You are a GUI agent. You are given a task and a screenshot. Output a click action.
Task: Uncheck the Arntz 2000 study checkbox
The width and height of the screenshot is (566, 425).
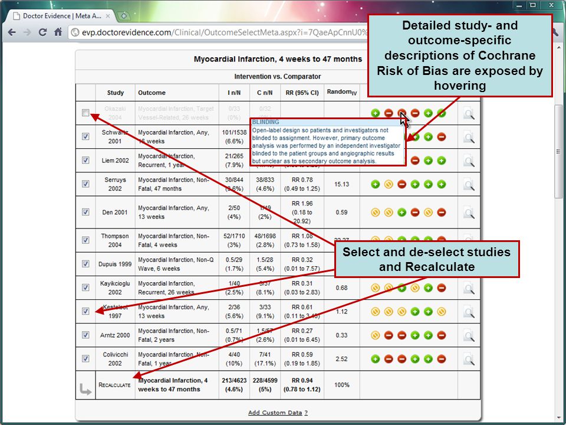(x=85, y=335)
